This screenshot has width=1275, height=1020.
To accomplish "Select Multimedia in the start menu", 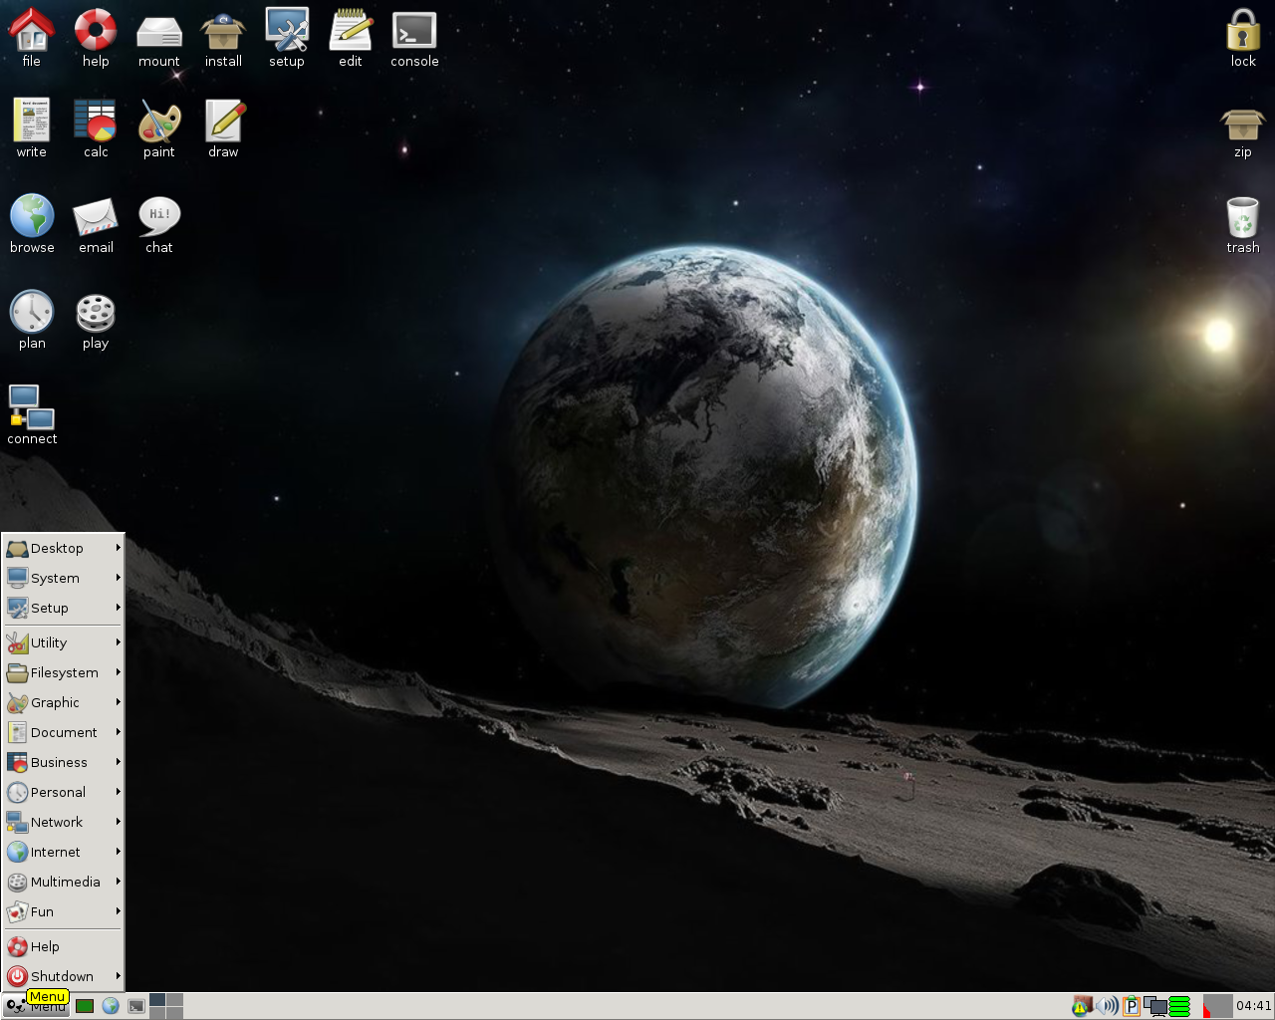I will click(63, 882).
